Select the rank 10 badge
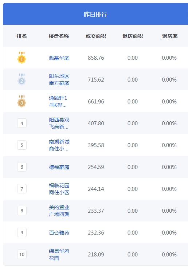 22,254
